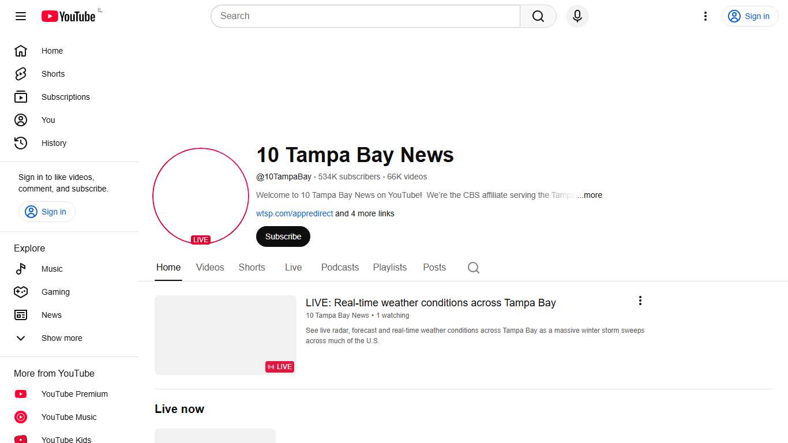Open the History sidebar item
The width and height of the screenshot is (788, 443).
point(54,143)
